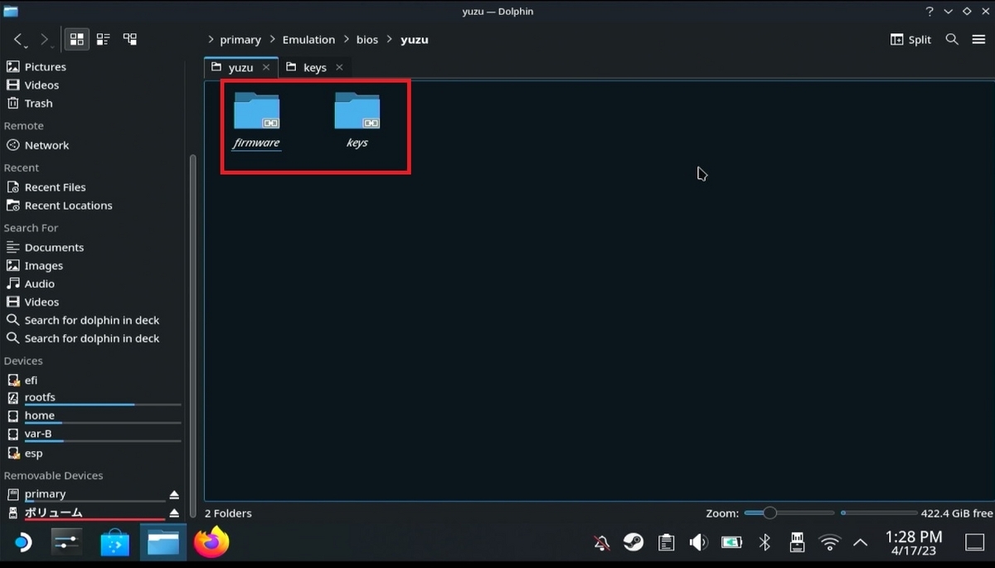
Task: Click the muted notifications bell icon
Action: coord(602,543)
